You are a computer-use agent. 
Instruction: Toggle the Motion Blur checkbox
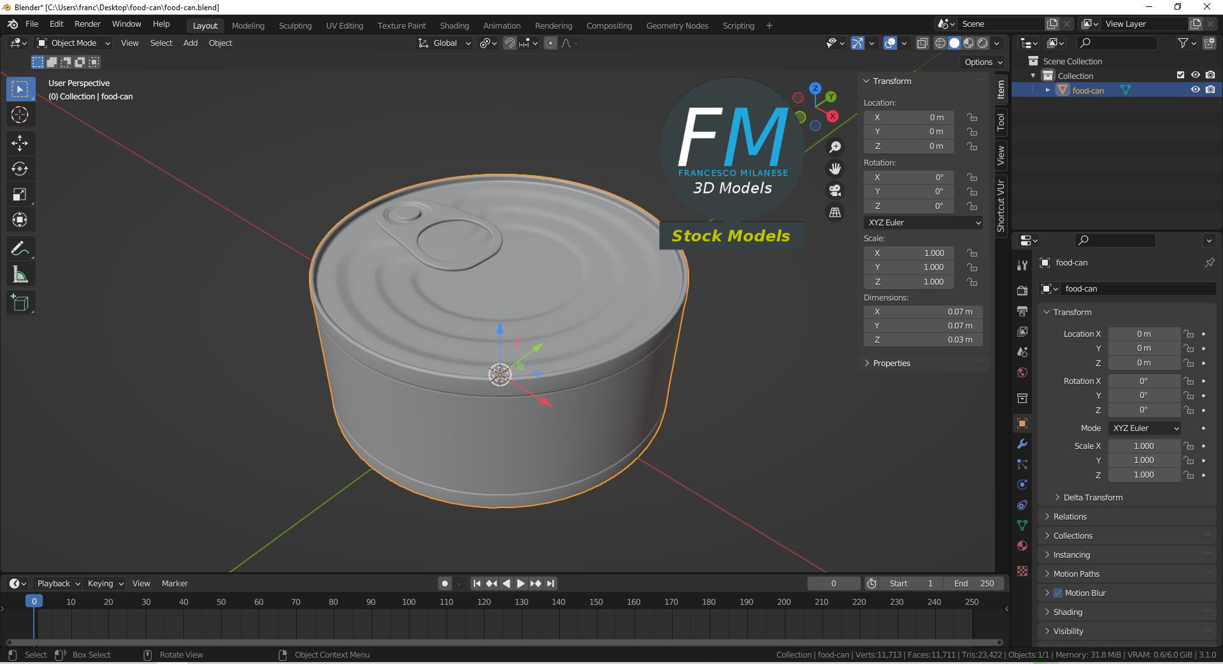pos(1058,593)
